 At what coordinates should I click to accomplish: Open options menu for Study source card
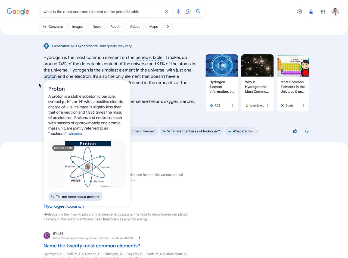pyautogui.click(x=303, y=105)
